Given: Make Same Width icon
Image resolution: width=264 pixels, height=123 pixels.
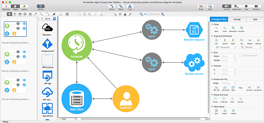Looking at the screenshot, I should [x=225, y=111].
